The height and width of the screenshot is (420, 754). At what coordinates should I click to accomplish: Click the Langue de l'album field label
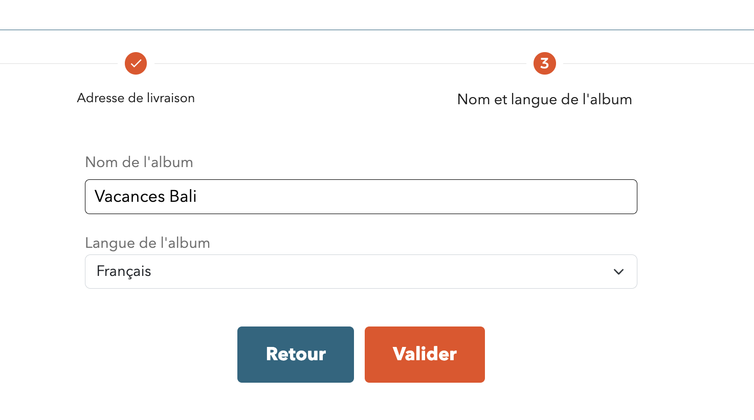tap(147, 243)
